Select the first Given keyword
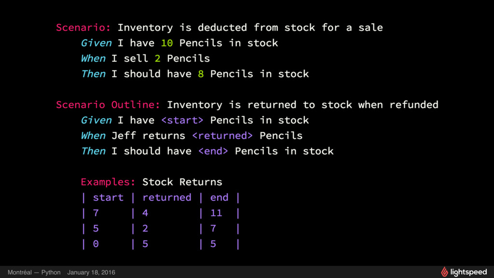494x278 pixels. [x=96, y=43]
